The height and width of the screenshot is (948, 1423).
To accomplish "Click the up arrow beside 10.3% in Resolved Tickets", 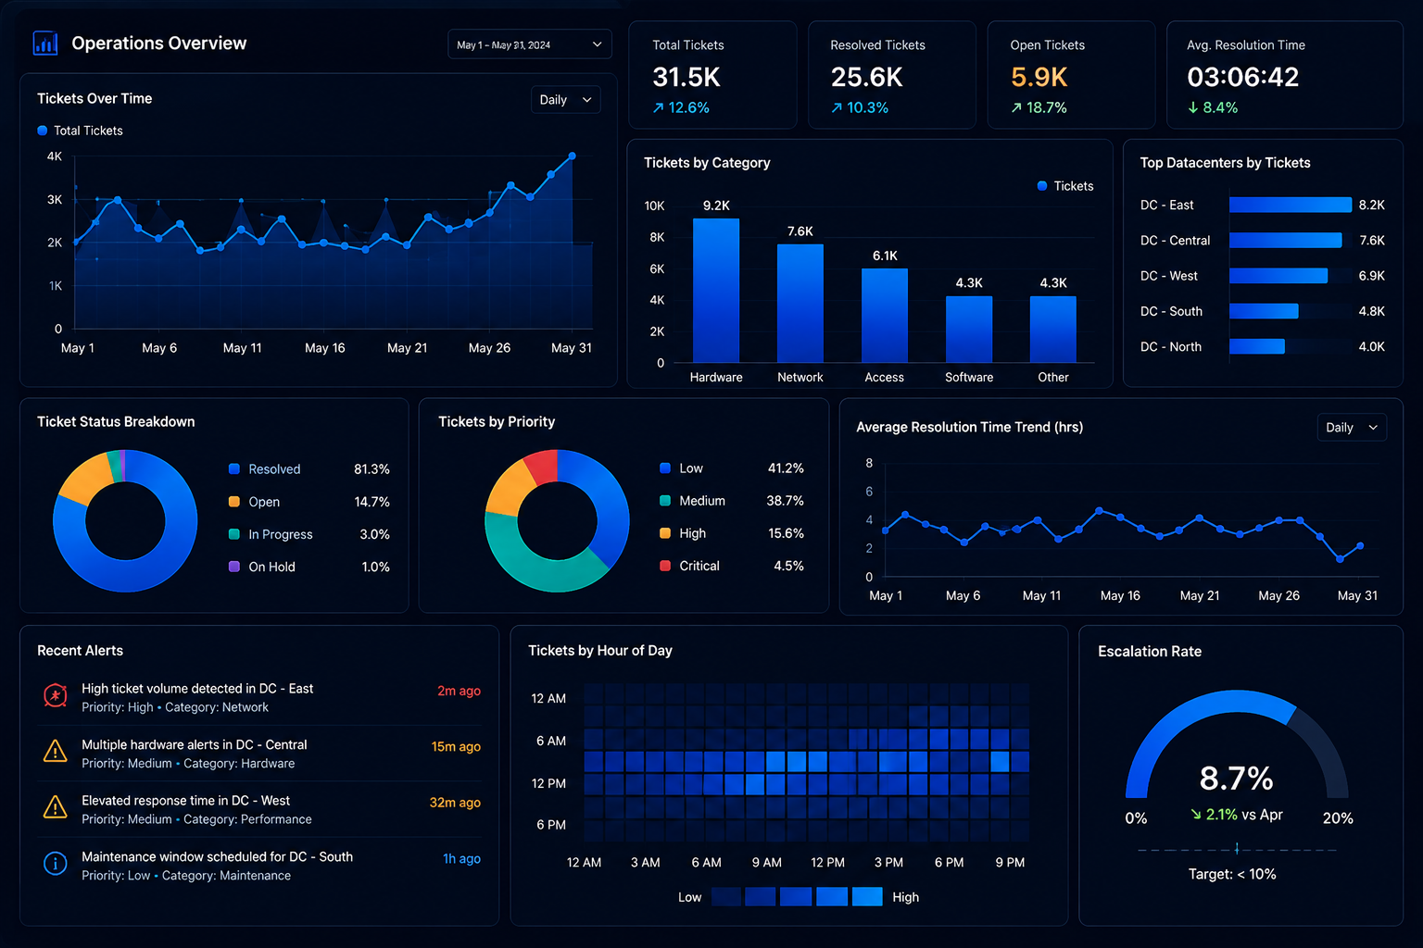I will pyautogui.click(x=837, y=108).
